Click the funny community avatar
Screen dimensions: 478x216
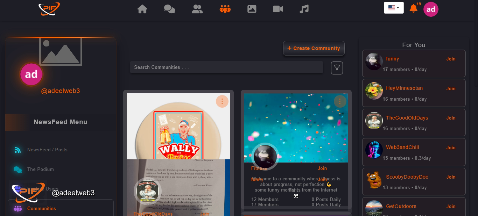(x=374, y=62)
